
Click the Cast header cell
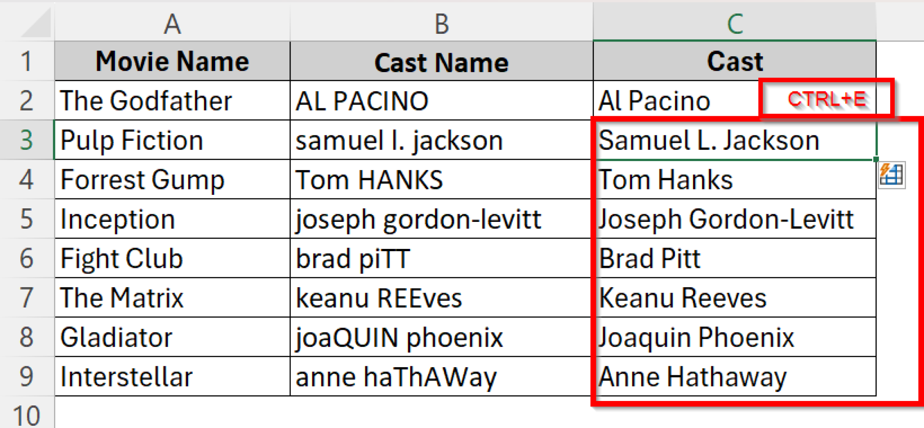click(734, 61)
